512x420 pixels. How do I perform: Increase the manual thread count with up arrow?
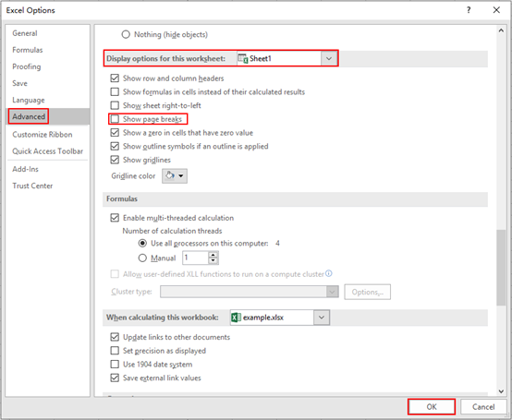click(213, 255)
